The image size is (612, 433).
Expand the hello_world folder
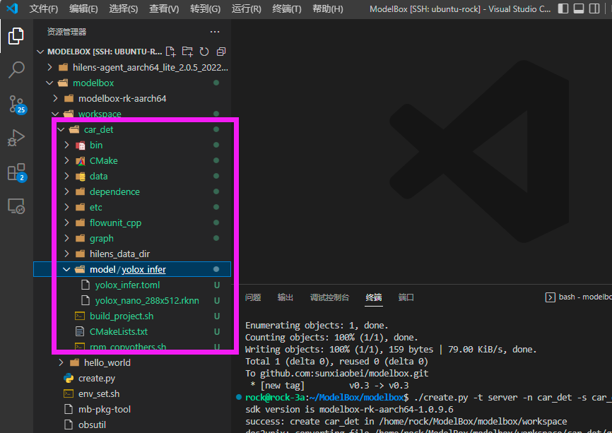(61, 363)
